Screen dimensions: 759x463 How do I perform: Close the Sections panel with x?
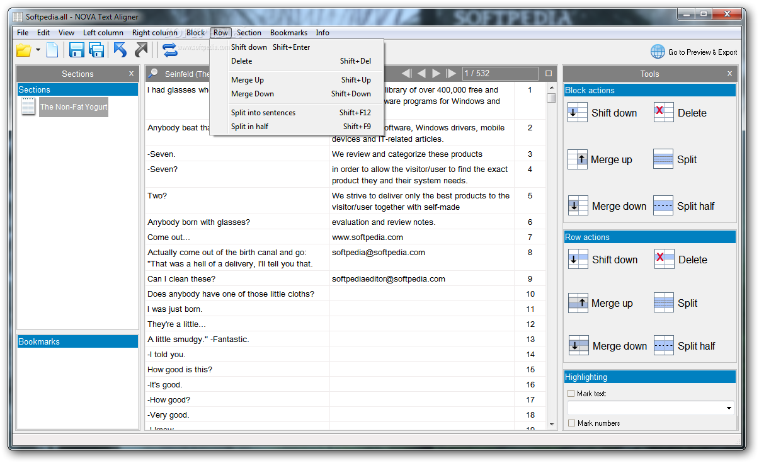tap(131, 73)
